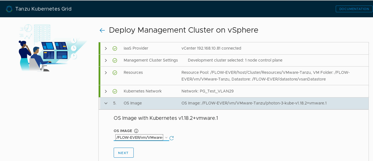Select the Management Cluster Settings label
Viewport: 373px width, 161px height.
tap(151, 60)
